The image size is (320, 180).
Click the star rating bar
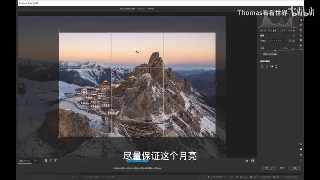[137, 160]
